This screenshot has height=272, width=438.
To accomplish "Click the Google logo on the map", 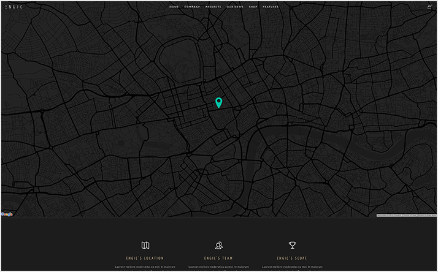I will [7, 214].
